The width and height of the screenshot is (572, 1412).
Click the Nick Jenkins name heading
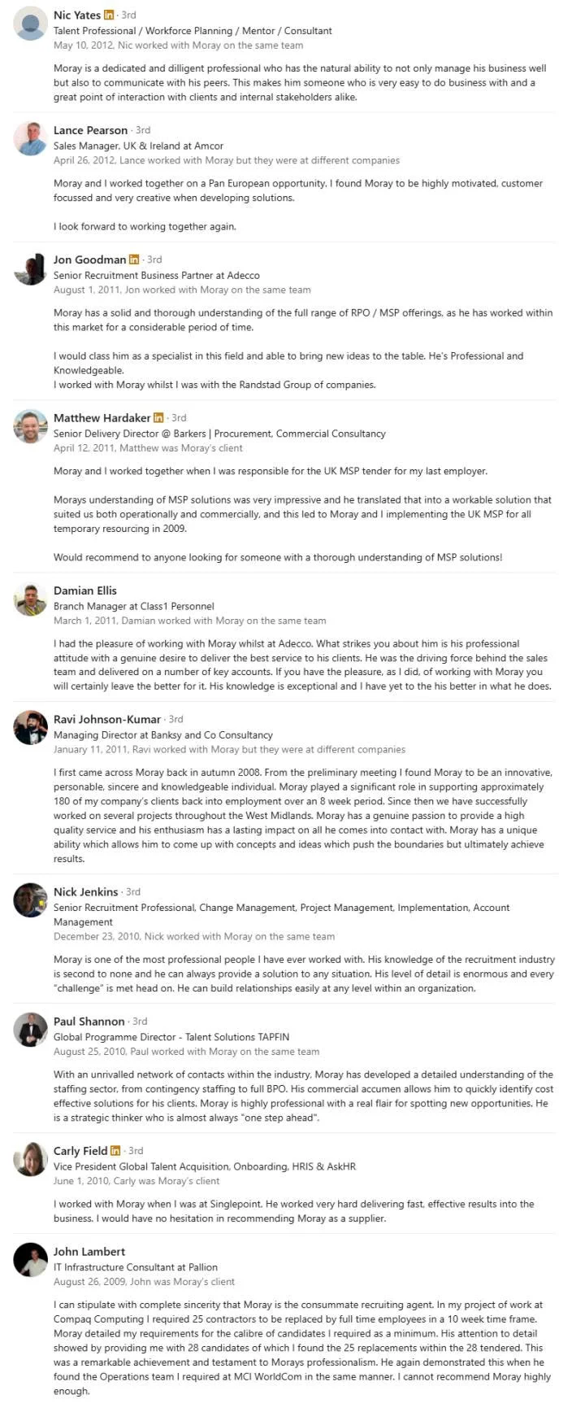pyautogui.click(x=85, y=891)
